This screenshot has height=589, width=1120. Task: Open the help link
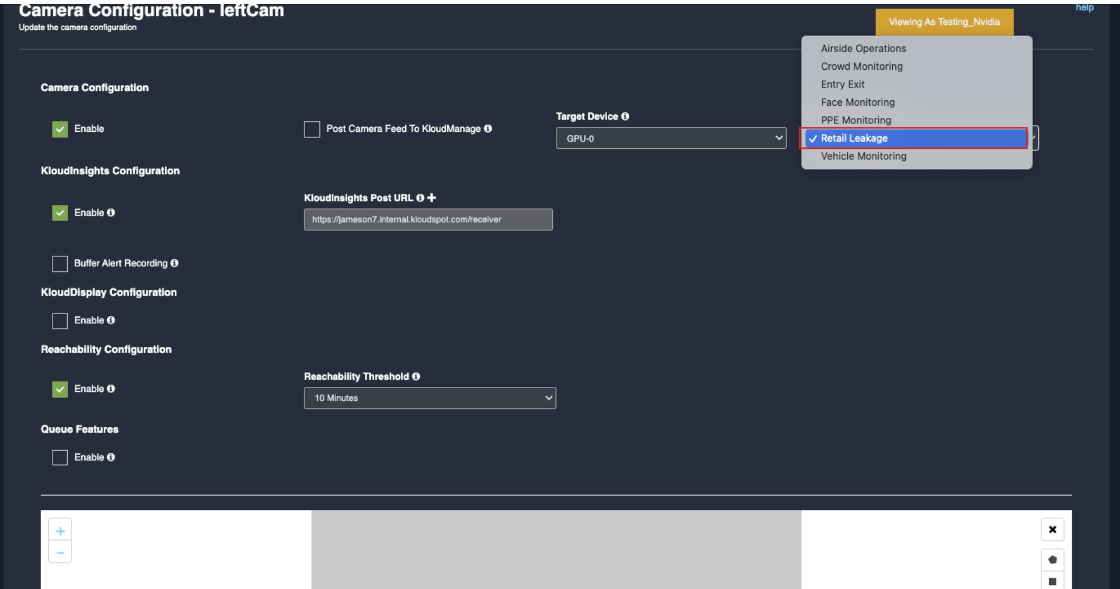tap(1085, 7)
